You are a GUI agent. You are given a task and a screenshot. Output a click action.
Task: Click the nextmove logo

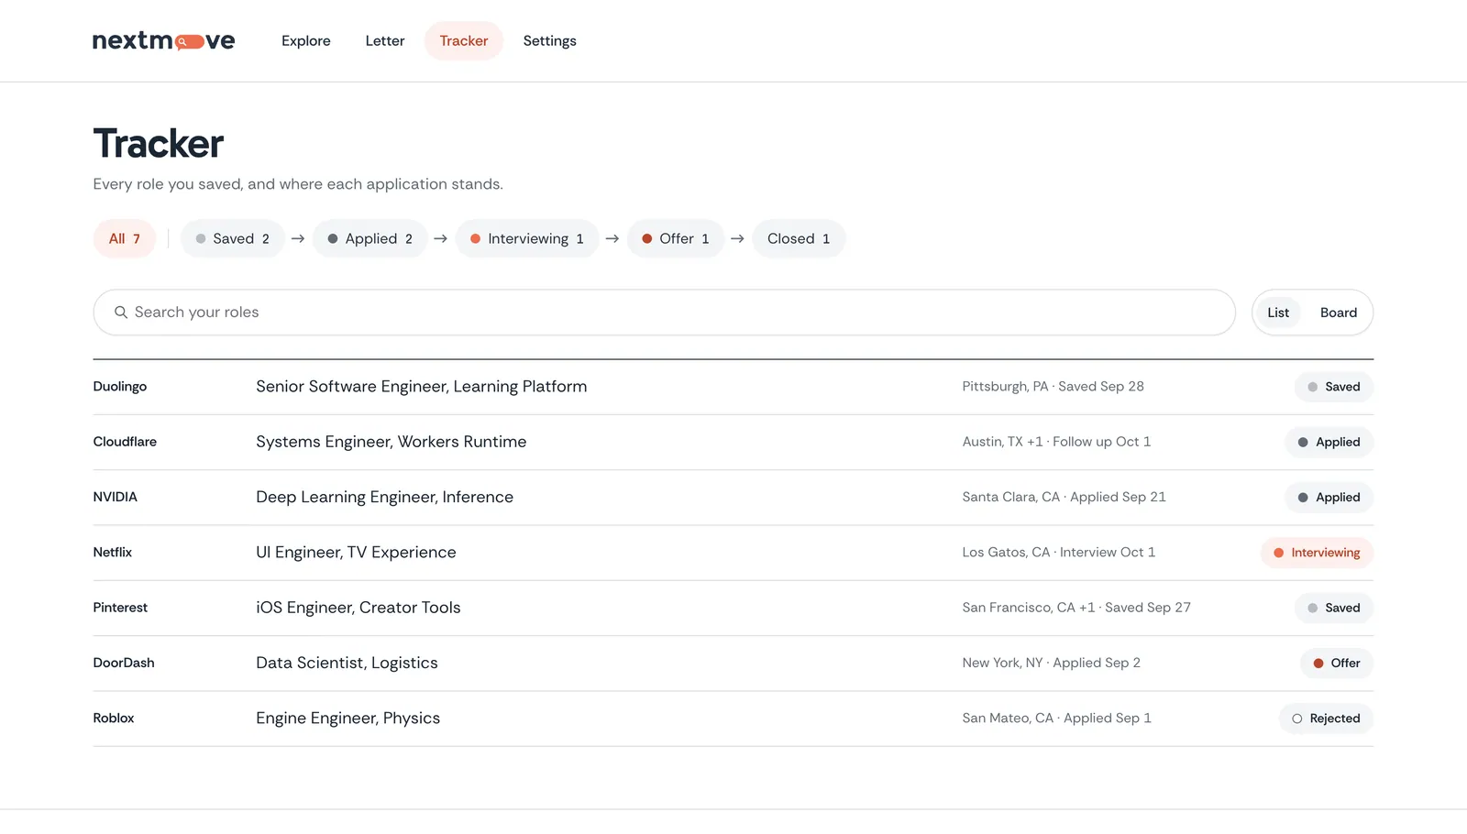[x=164, y=40]
